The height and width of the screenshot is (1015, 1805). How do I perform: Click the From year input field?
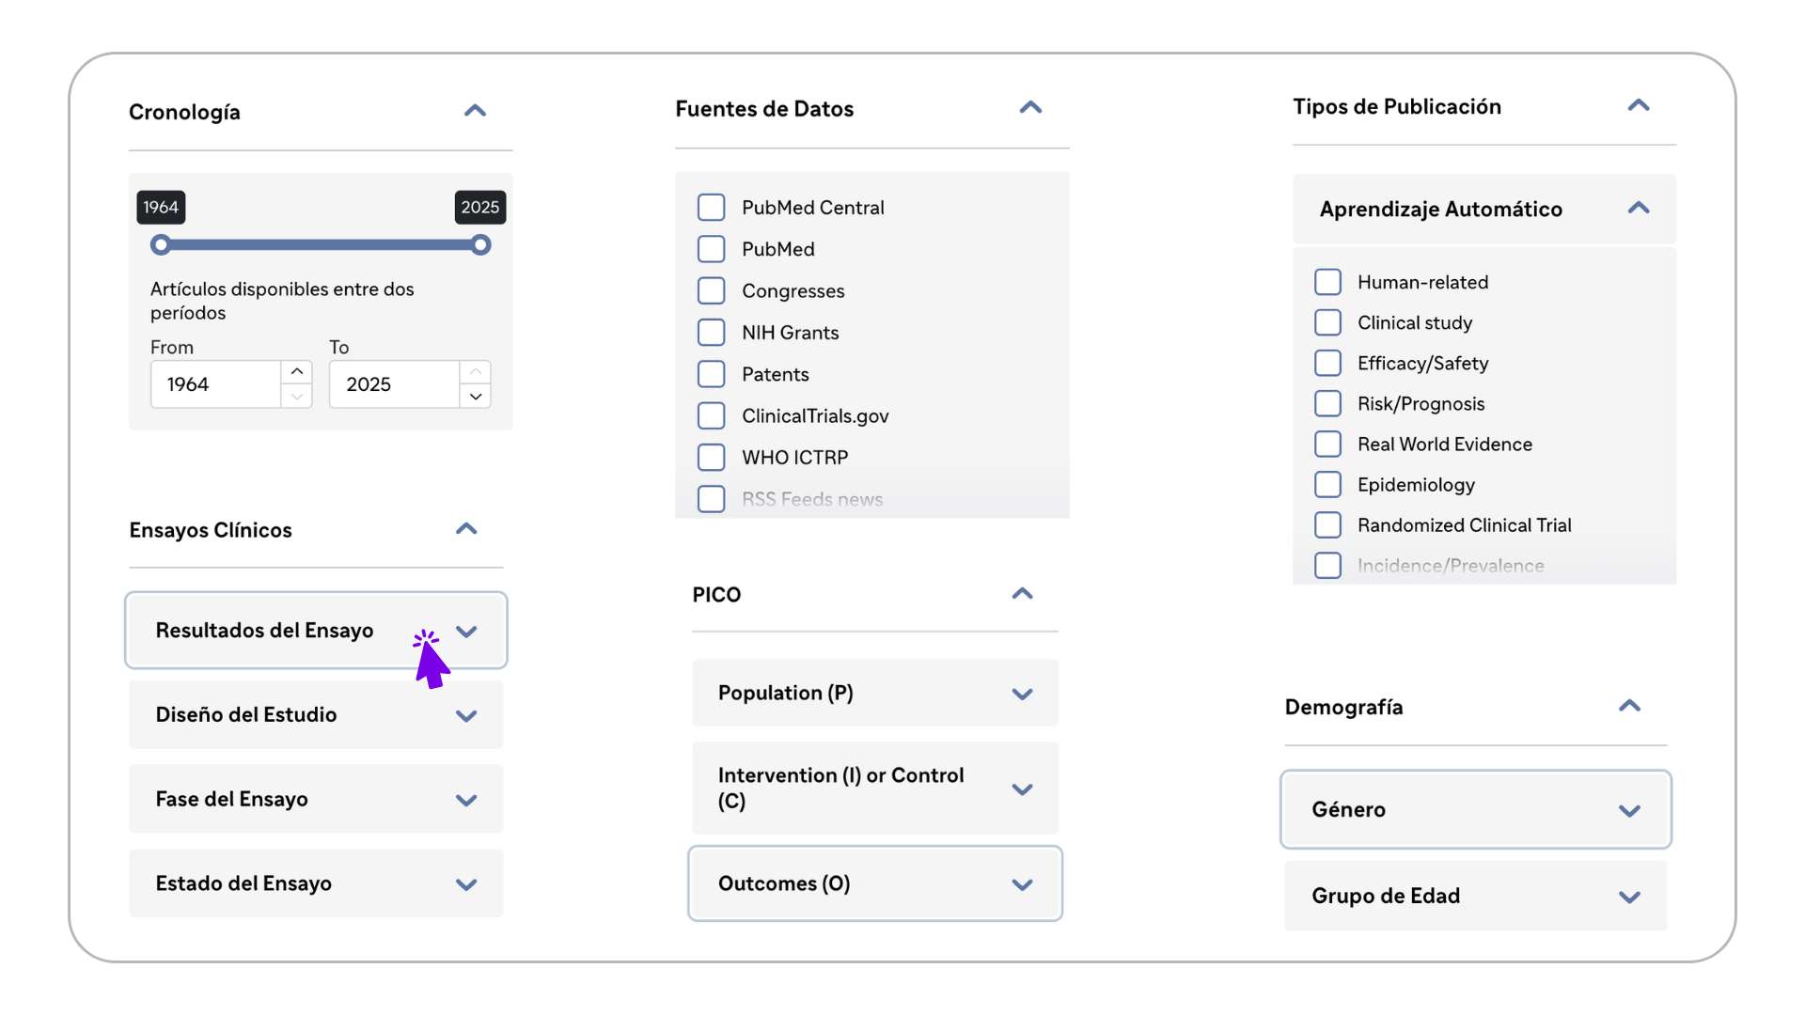pos(216,384)
